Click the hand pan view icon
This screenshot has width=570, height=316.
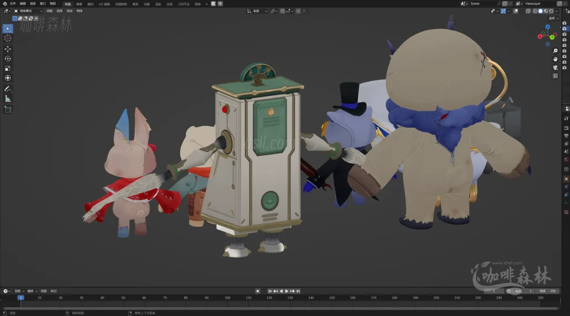point(556,59)
